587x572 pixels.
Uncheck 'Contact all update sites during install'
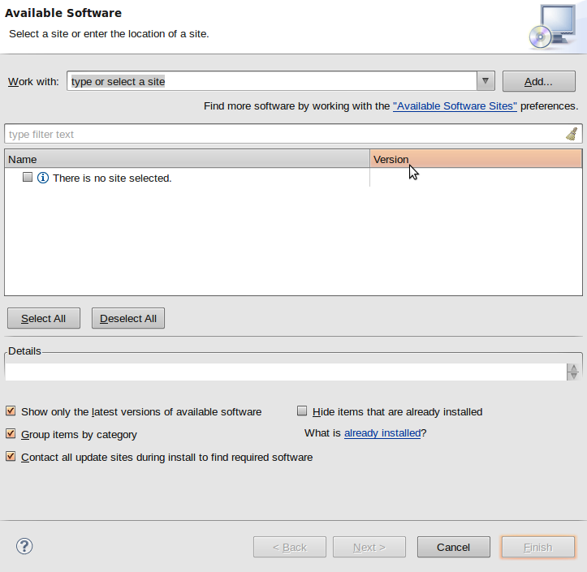(11, 457)
